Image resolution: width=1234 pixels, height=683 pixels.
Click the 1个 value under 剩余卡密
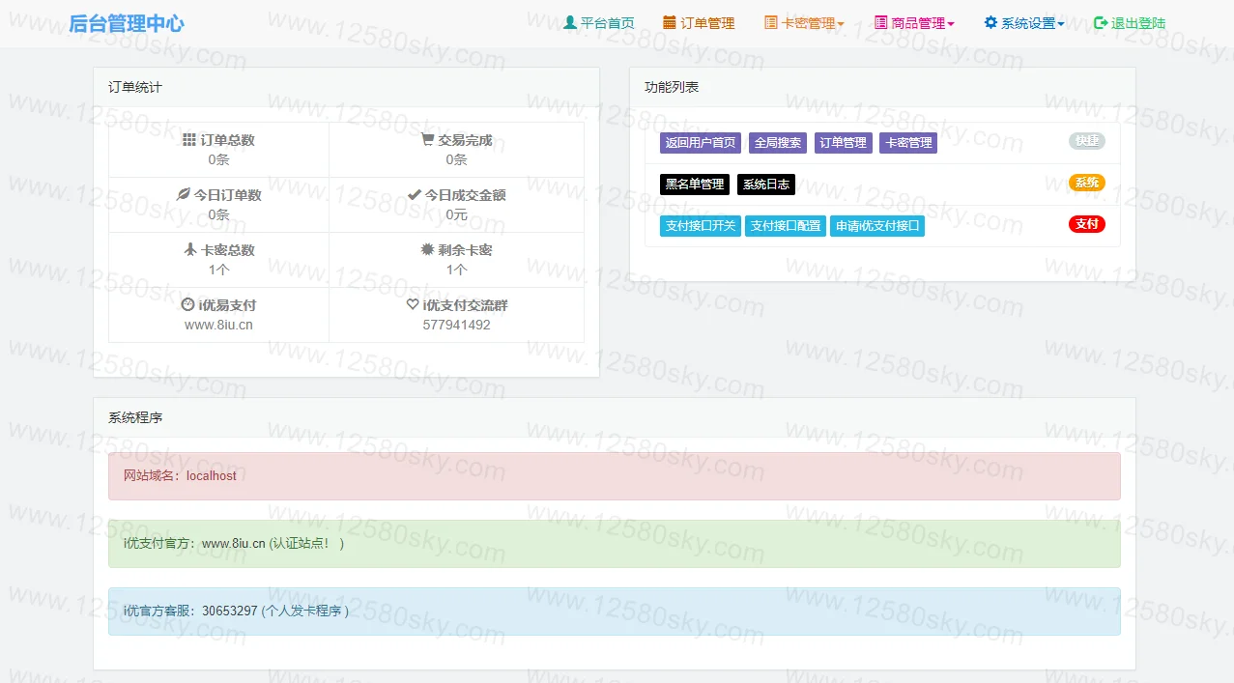tap(456, 270)
